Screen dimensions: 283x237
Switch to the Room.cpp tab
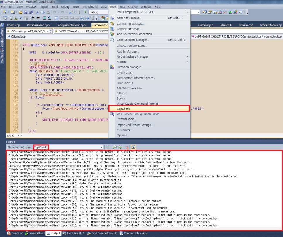tap(13, 25)
